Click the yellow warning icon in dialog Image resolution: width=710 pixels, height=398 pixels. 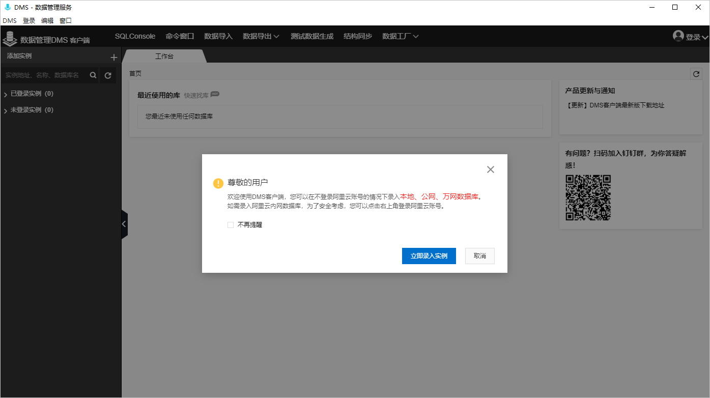(218, 183)
